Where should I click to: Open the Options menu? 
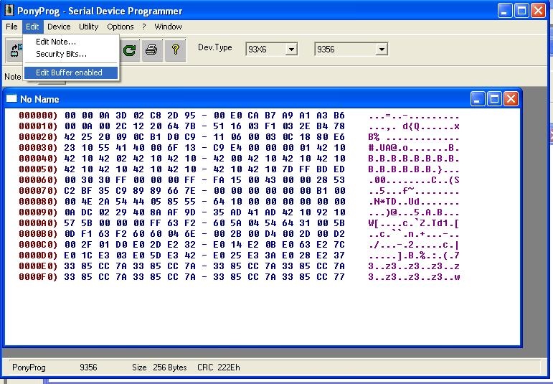coord(120,27)
